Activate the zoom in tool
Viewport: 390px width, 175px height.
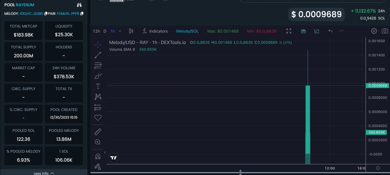(x=98, y=142)
